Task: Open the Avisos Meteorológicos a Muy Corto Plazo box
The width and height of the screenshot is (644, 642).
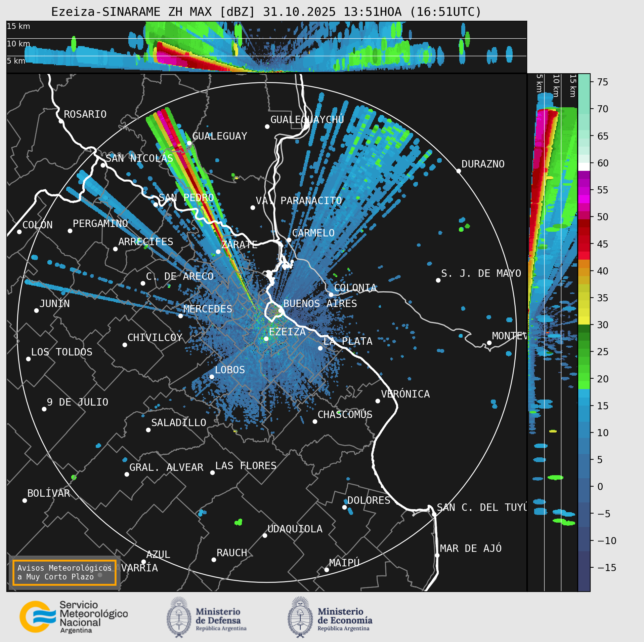Action: pos(64,572)
